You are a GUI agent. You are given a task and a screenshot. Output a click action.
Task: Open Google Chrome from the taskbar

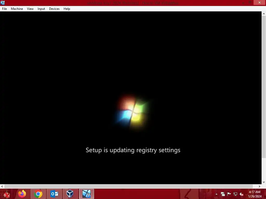38,194
